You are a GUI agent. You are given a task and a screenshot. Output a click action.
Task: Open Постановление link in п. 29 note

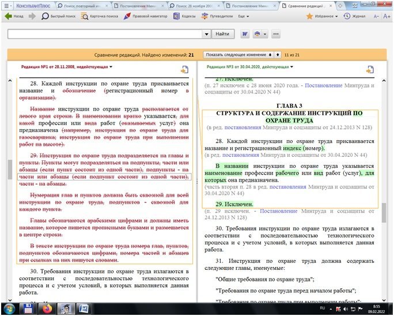(278, 211)
